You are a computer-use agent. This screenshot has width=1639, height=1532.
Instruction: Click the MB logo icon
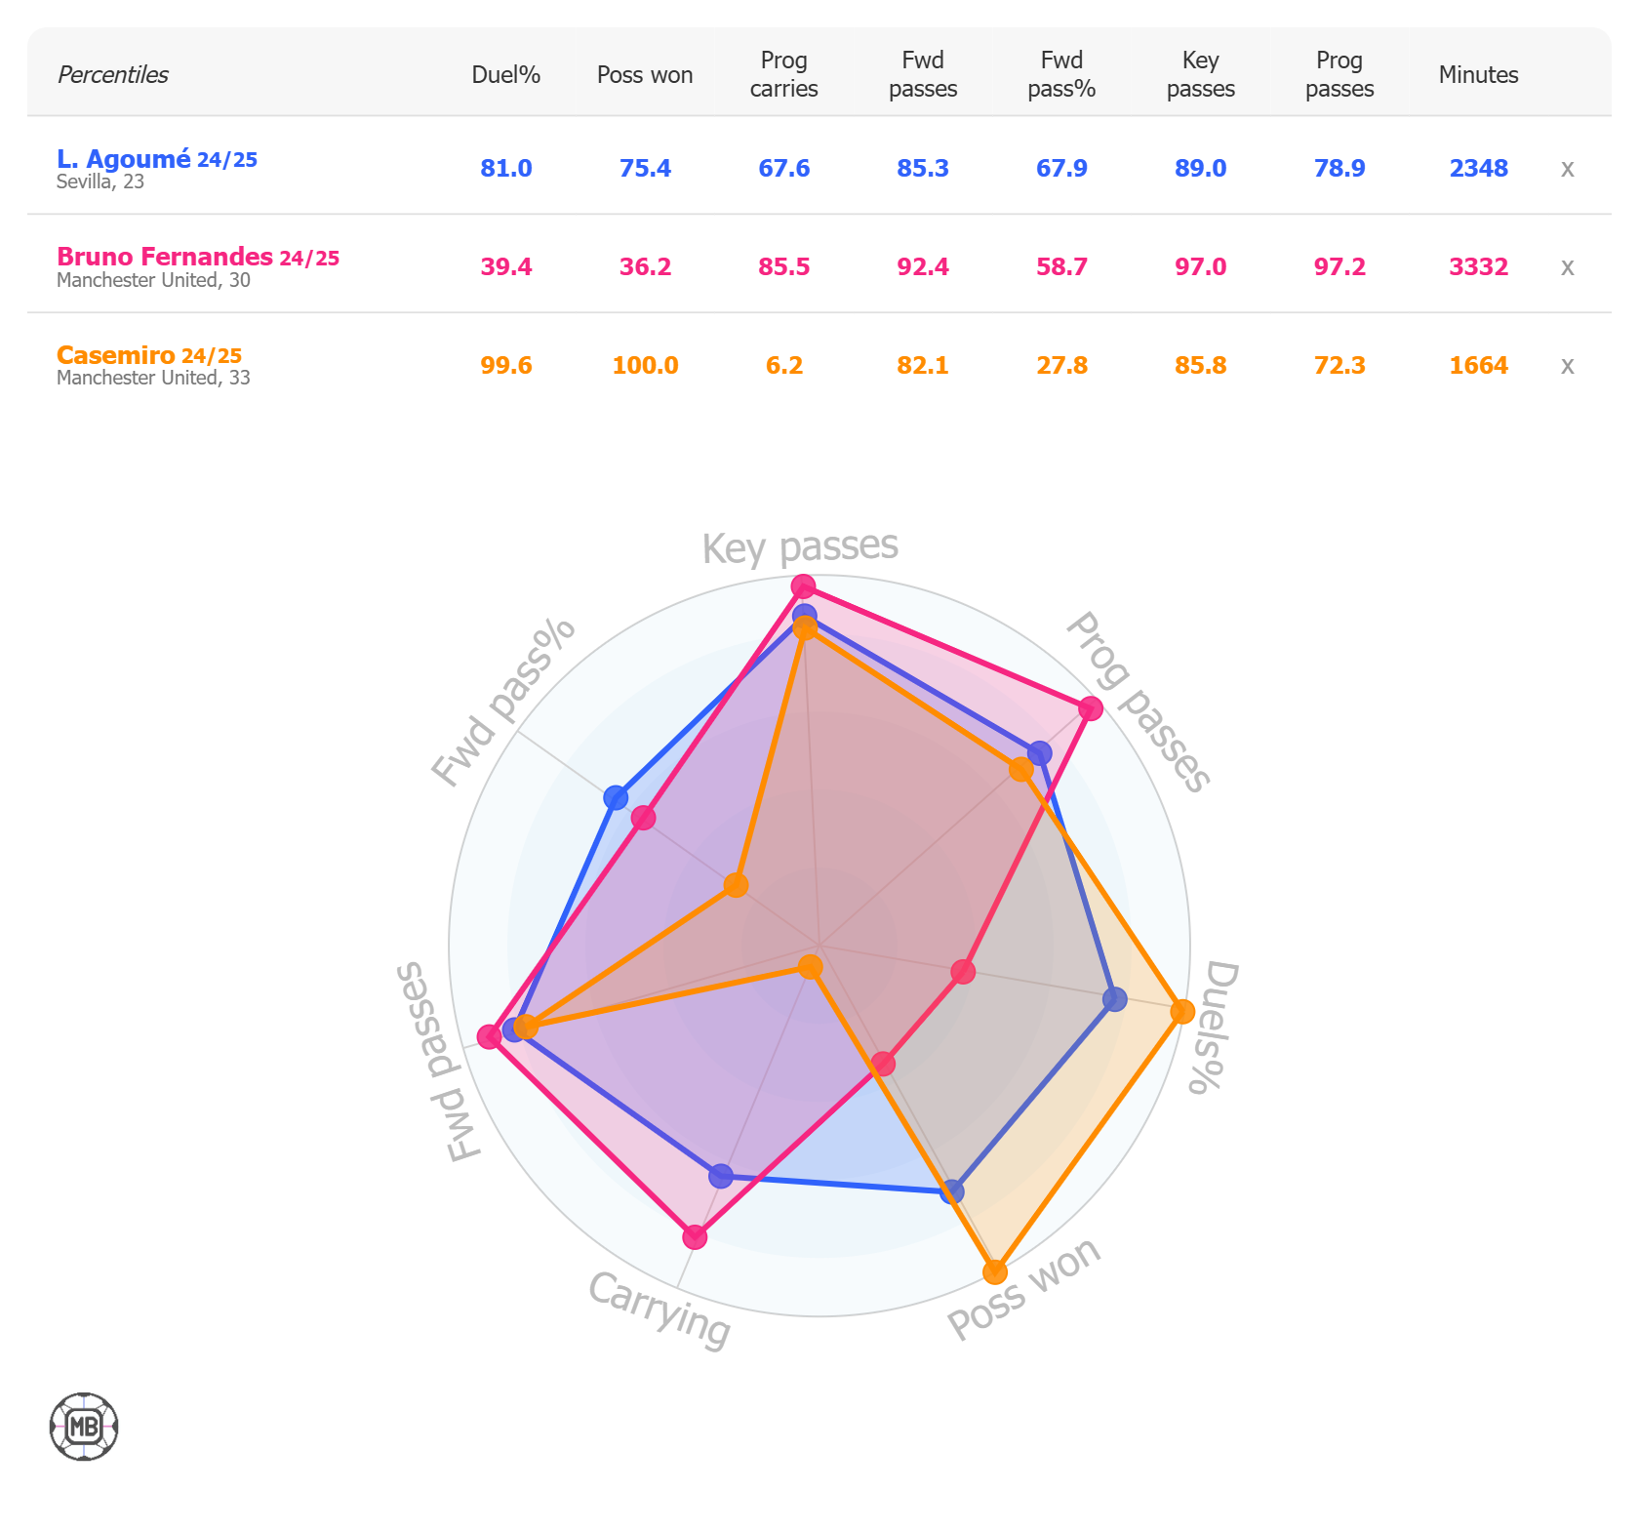(x=84, y=1427)
